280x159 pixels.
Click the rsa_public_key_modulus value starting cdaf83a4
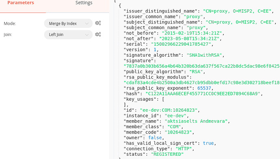point(202,83)
